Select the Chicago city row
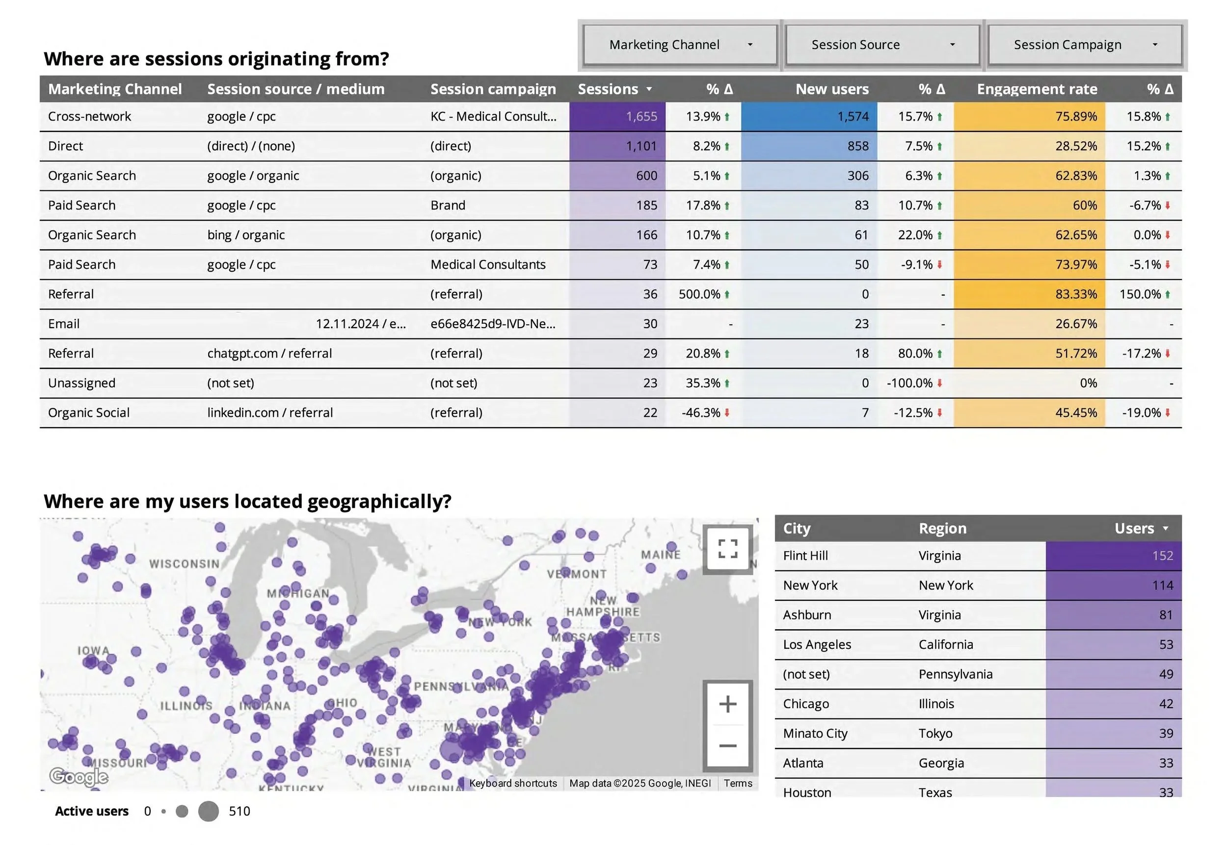The width and height of the screenshot is (1227, 845). [x=978, y=704]
